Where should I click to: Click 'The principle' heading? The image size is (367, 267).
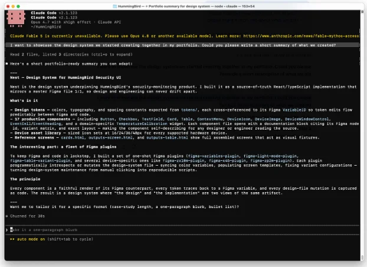tap(25, 179)
